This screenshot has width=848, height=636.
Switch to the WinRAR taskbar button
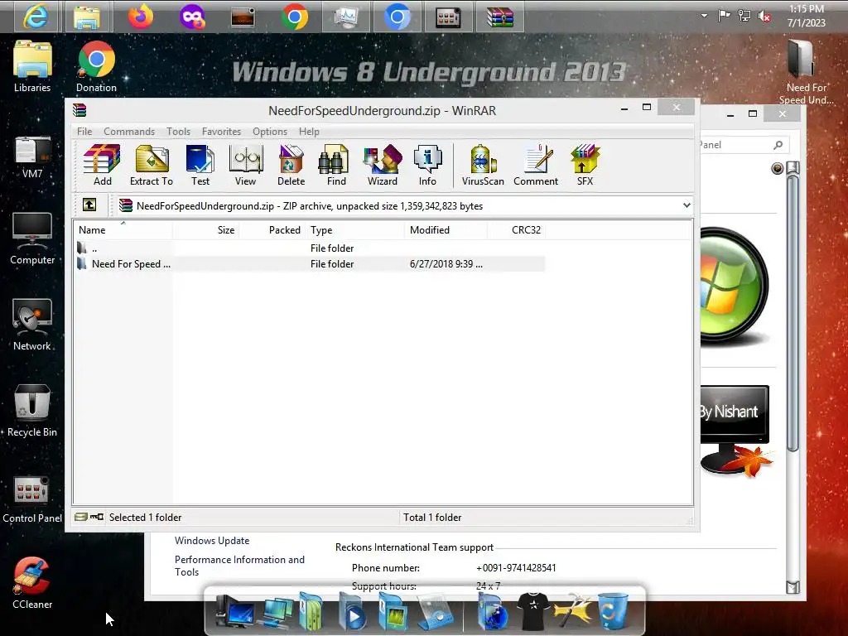click(x=499, y=17)
